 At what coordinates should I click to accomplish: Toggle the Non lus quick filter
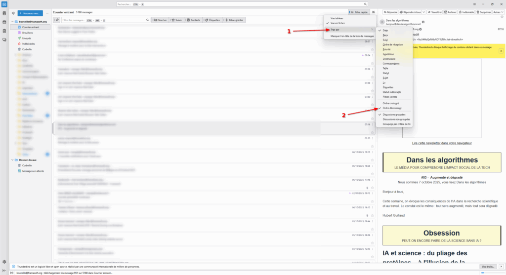pos(160,20)
